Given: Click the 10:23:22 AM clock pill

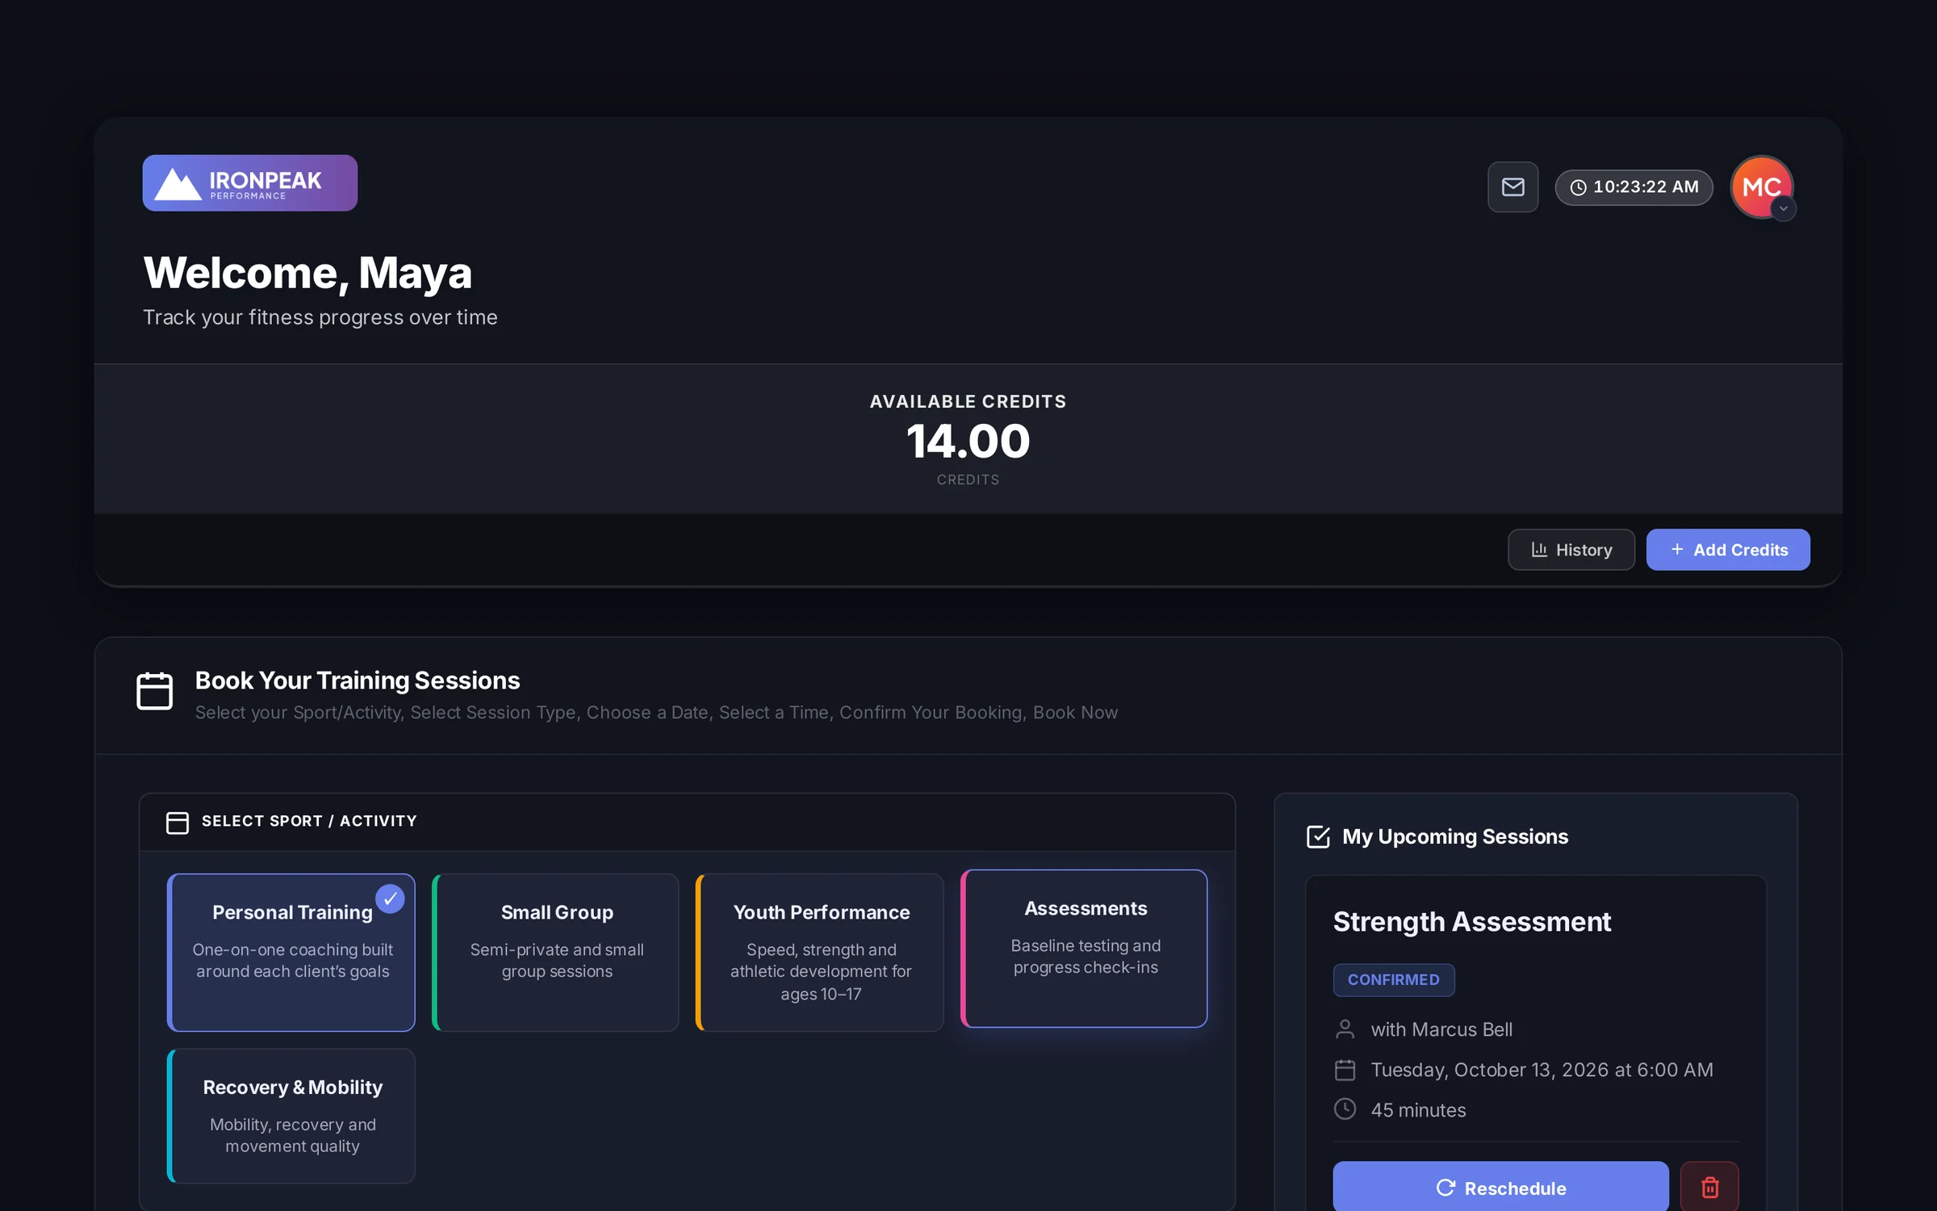Looking at the screenshot, I should click(x=1634, y=187).
